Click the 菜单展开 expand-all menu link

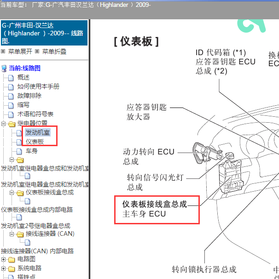click(x=20, y=51)
